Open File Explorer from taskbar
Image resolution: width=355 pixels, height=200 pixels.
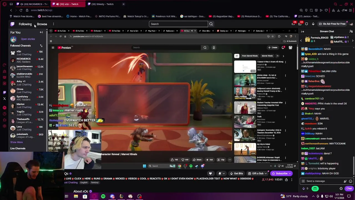[x=76, y=196]
